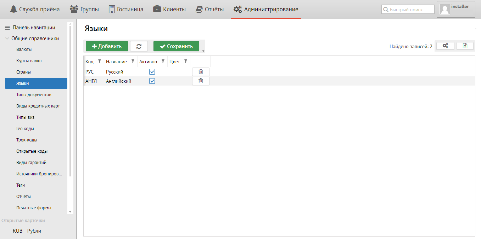Open the Администрирование menu
The image size is (481, 239).
click(x=266, y=9)
